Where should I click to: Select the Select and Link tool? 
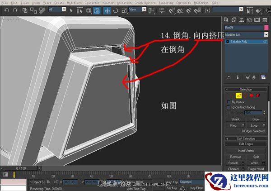coord(25,10)
